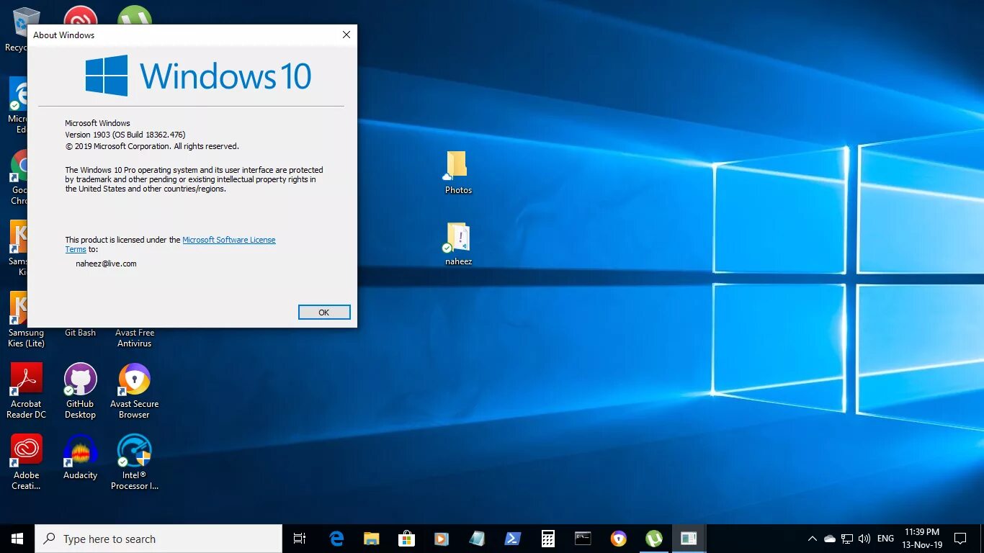Click OK in About Windows dialog

tap(324, 312)
